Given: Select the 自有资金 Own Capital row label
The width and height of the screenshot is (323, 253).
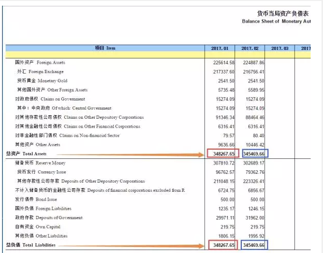Looking at the screenshot, I should (38, 227).
